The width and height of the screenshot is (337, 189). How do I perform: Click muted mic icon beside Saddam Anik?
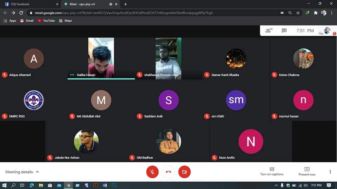click(x=139, y=116)
